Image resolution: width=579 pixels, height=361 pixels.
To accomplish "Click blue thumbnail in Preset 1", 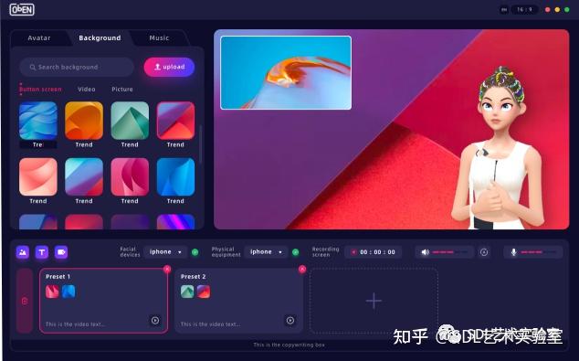I will [x=68, y=292].
